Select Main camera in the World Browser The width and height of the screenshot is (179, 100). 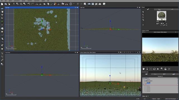149,81
